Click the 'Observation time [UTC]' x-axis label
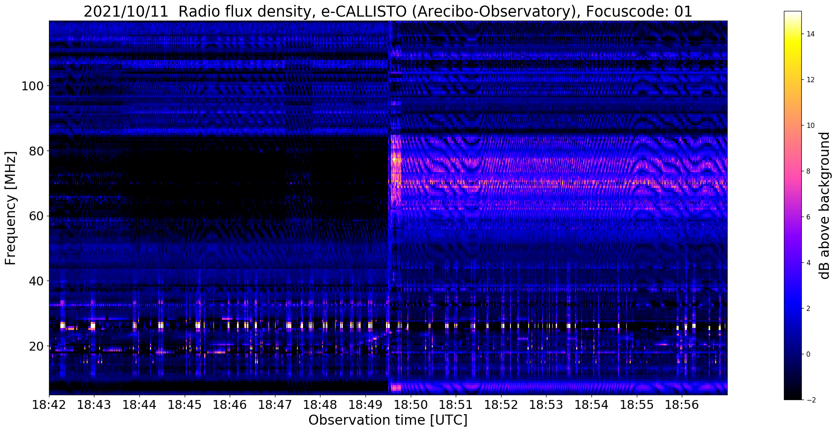 click(388, 420)
